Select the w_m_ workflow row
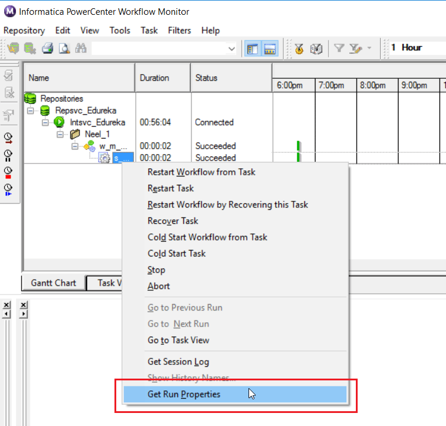This screenshot has height=426, width=446. 113,146
